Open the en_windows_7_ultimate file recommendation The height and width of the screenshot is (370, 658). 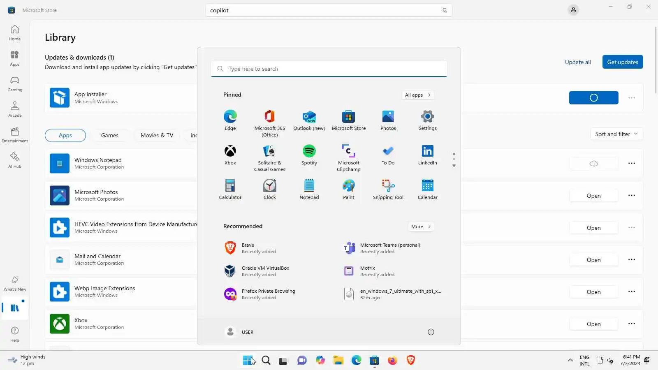pyautogui.click(x=393, y=294)
